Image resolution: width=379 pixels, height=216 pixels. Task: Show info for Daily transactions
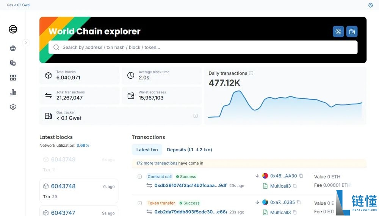(251, 73)
